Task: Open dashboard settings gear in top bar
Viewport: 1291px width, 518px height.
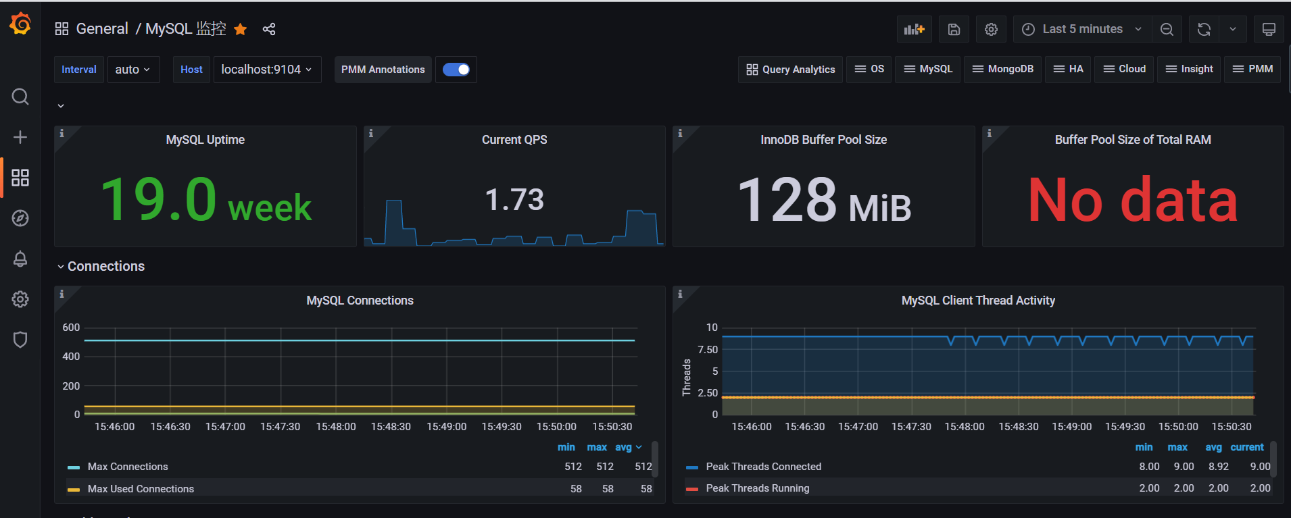Action: (991, 29)
